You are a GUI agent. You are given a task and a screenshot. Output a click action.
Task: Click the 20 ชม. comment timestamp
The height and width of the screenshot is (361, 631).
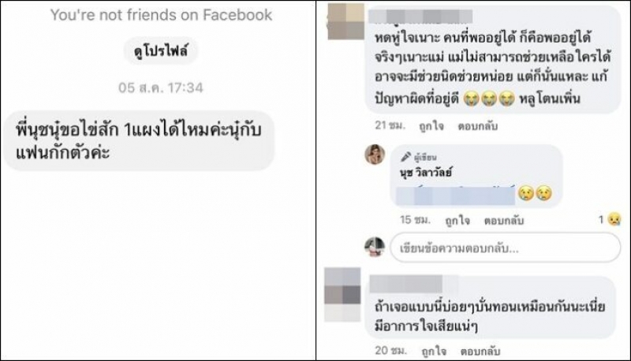[x=390, y=351]
